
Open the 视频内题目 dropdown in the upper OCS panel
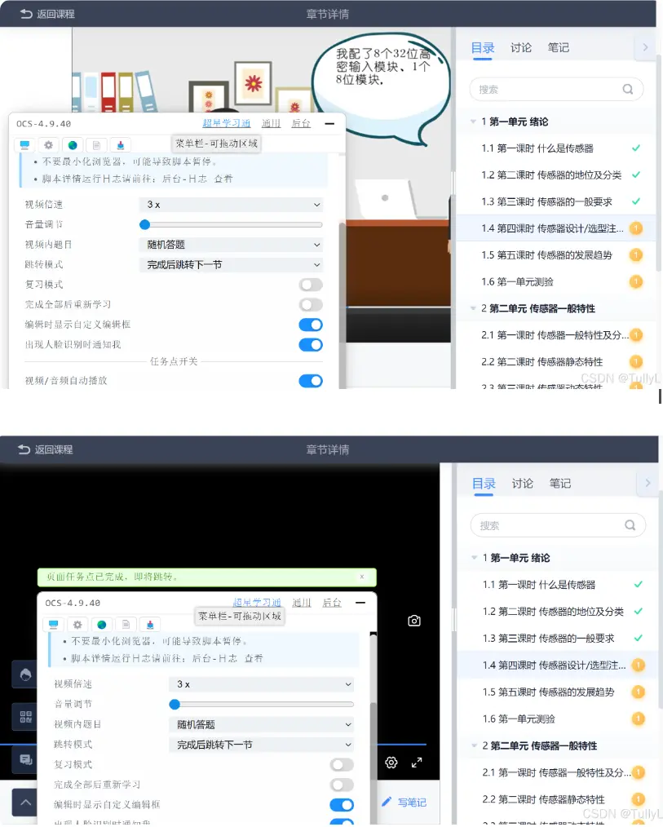point(231,245)
